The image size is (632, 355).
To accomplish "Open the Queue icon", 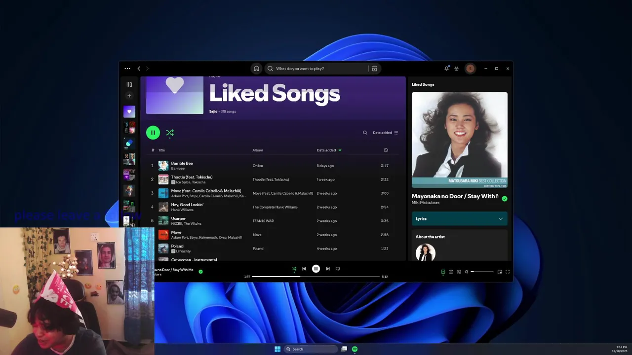I will pyautogui.click(x=451, y=272).
